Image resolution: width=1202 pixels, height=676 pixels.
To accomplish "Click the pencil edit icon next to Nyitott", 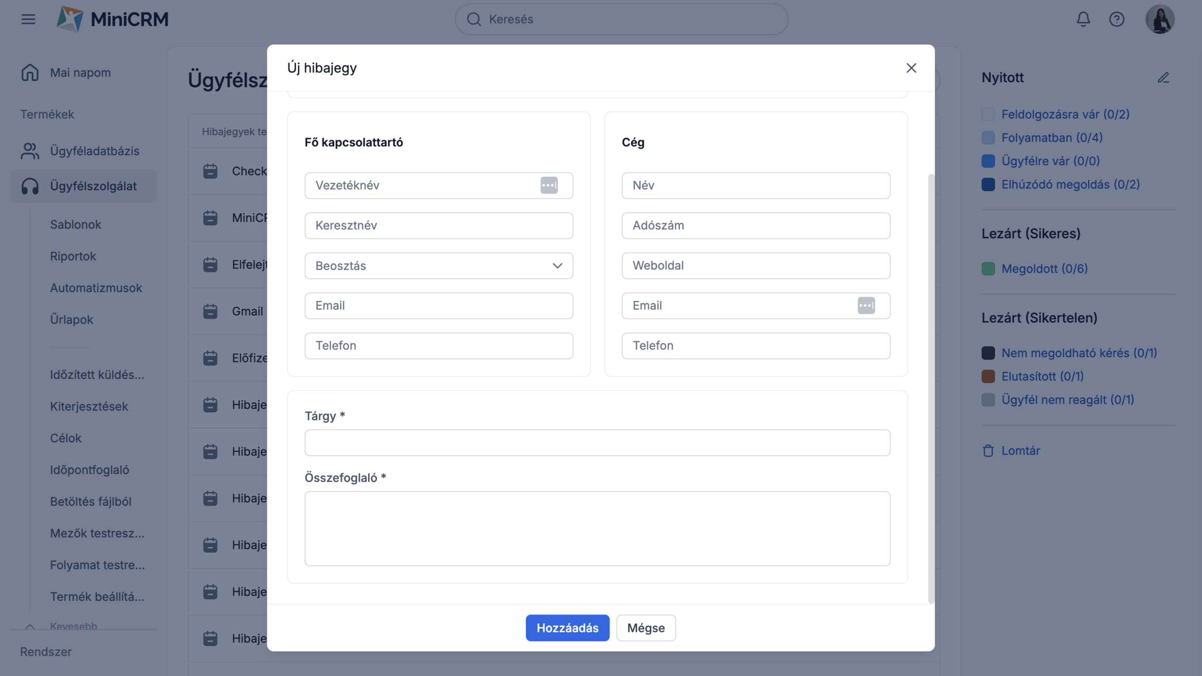I will 1163,77.
